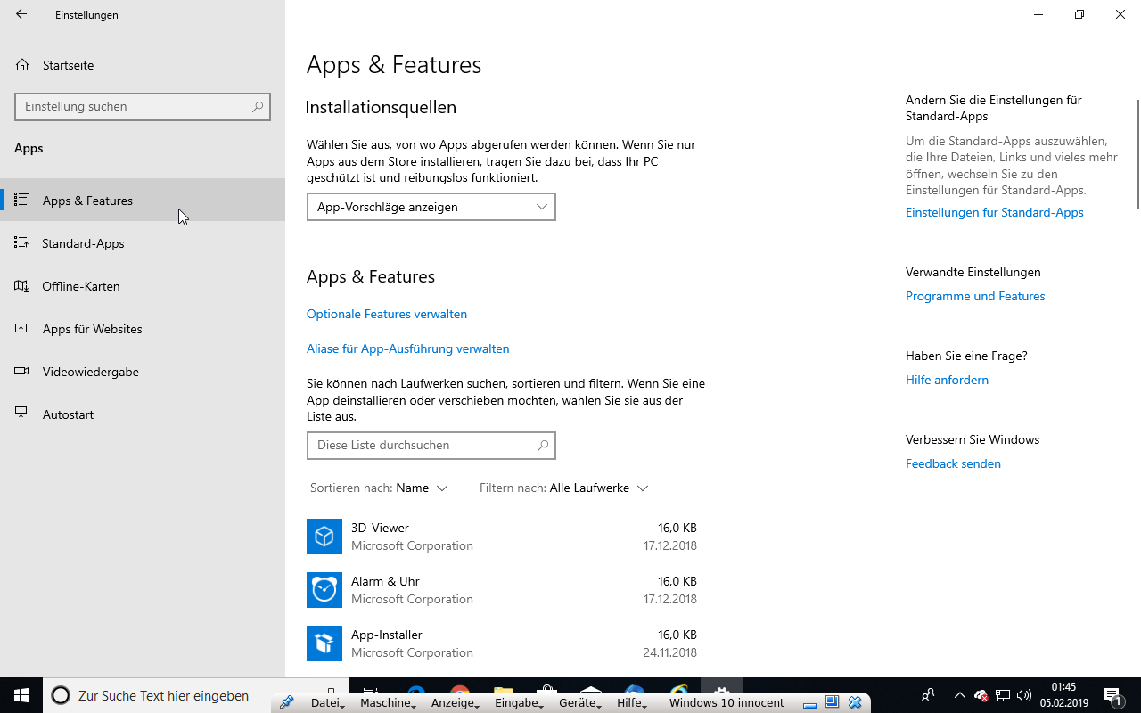The width and height of the screenshot is (1141, 713).
Task: Open the Autostart section
Action: point(68,414)
